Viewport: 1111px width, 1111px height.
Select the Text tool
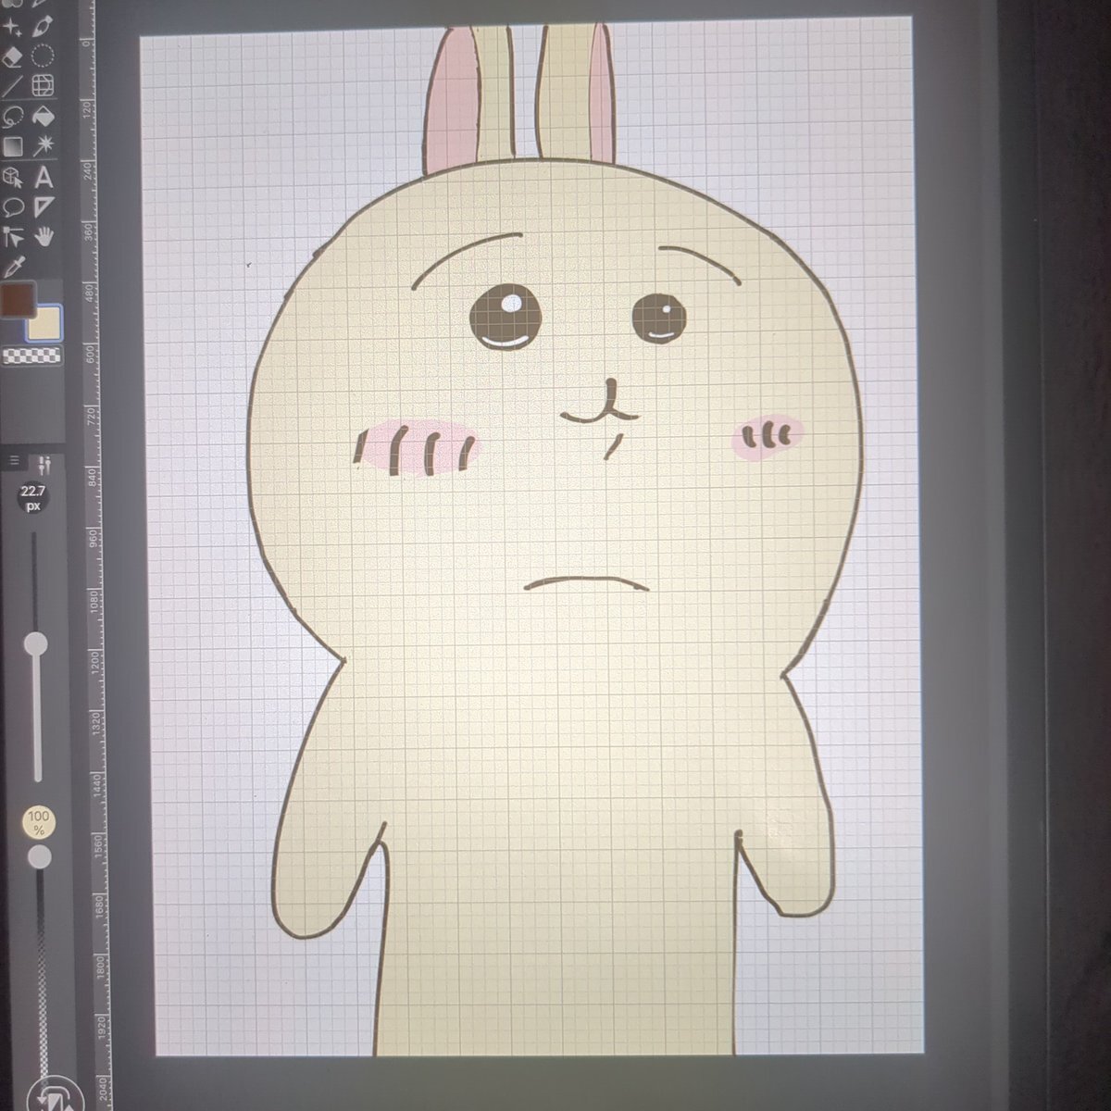point(43,176)
